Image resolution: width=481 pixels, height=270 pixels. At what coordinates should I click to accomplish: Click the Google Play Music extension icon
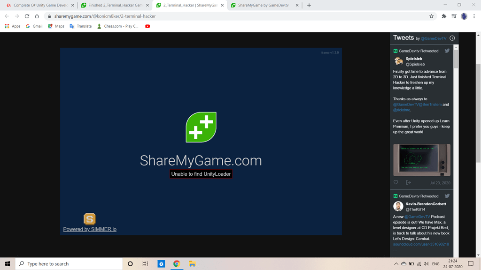[x=455, y=15]
